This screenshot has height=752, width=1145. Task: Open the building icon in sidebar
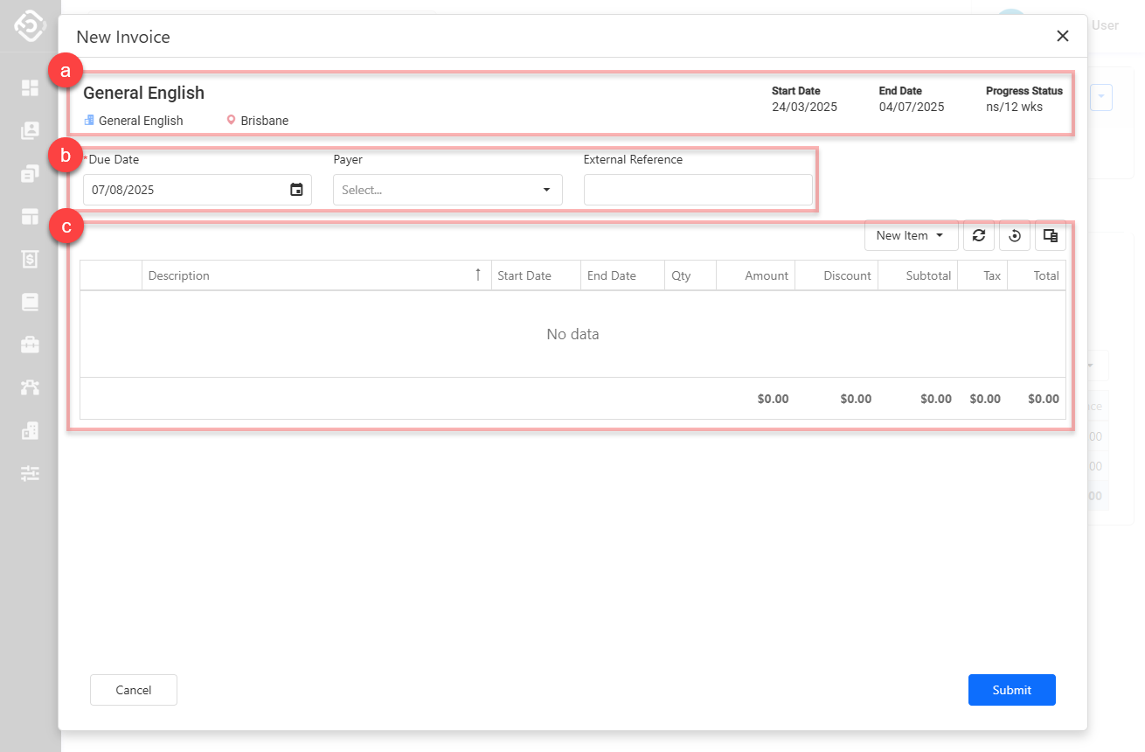click(30, 430)
